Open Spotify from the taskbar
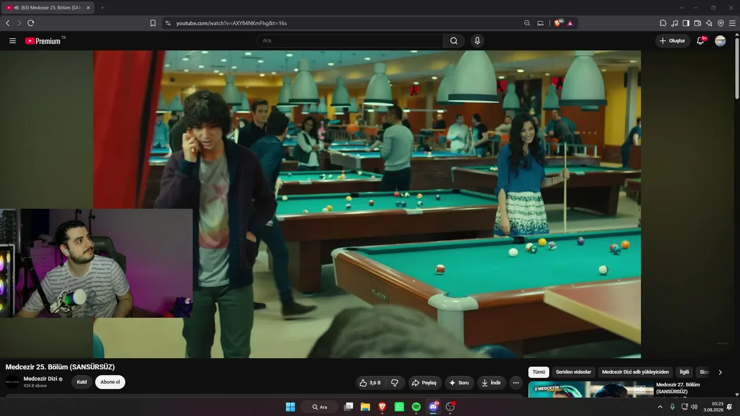Viewport: 740px width, 416px height. [x=416, y=407]
